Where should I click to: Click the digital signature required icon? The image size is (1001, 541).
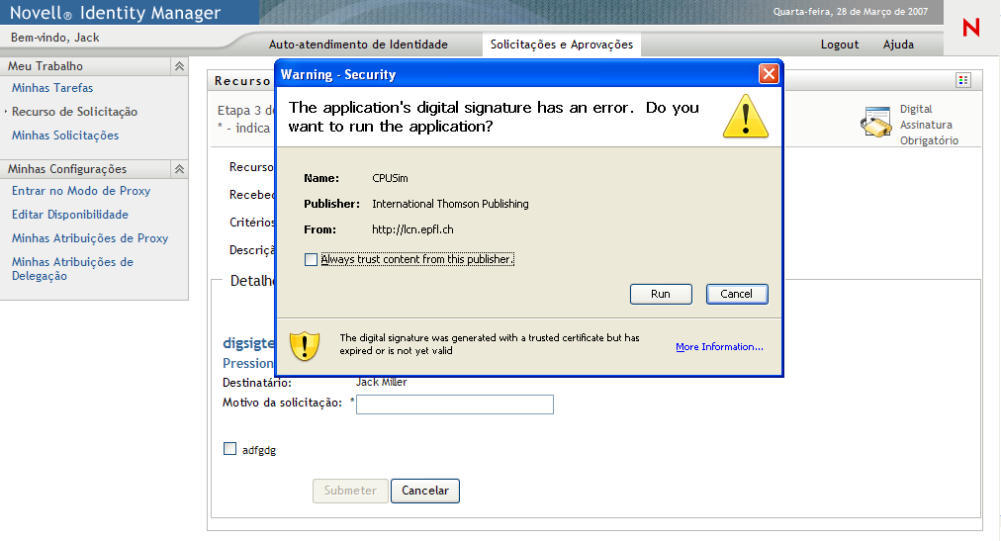(876, 122)
